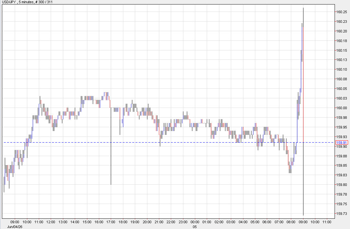Click the 160.18 price axis label
This screenshot has width=350, height=229.
coord(342,41)
